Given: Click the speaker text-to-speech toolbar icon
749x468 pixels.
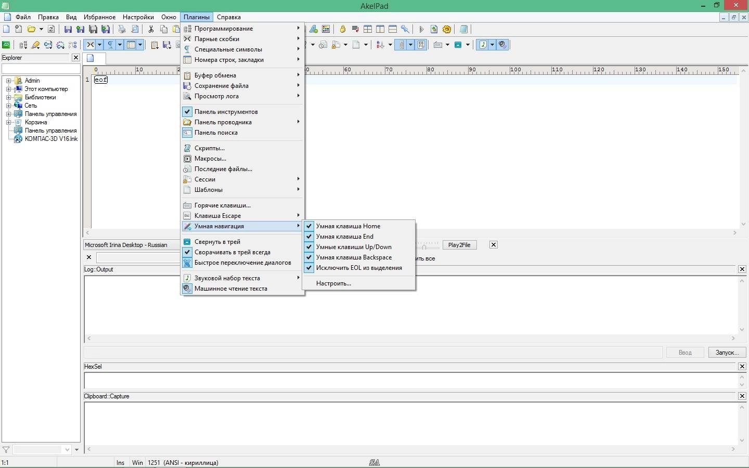Looking at the screenshot, I should [502, 45].
